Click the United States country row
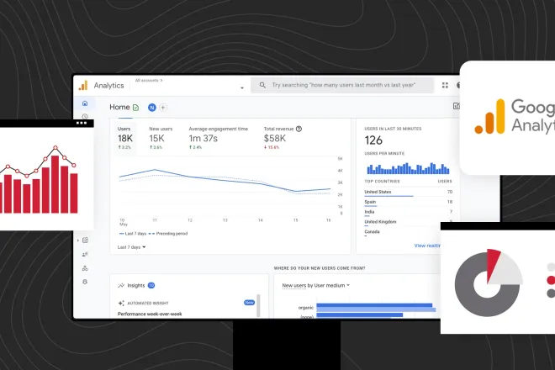Screen dimensions: 555x370 click(x=408, y=193)
